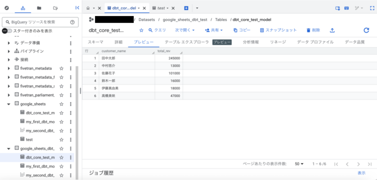Viewport: 377px width, 180px height.
Task: Click the new tab plus icon
Action: [x=186, y=8]
